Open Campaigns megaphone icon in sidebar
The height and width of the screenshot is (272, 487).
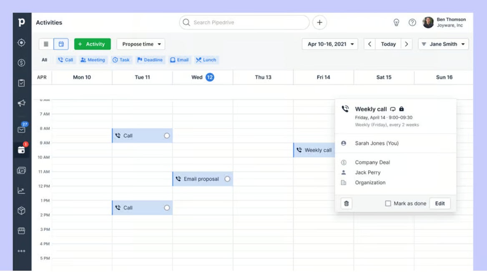click(x=21, y=103)
